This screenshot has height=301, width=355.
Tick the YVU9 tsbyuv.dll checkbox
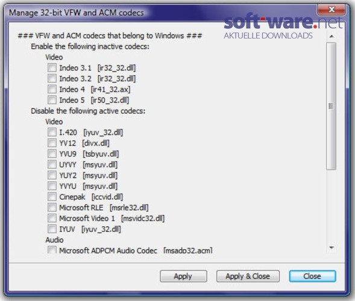pyautogui.click(x=52, y=154)
